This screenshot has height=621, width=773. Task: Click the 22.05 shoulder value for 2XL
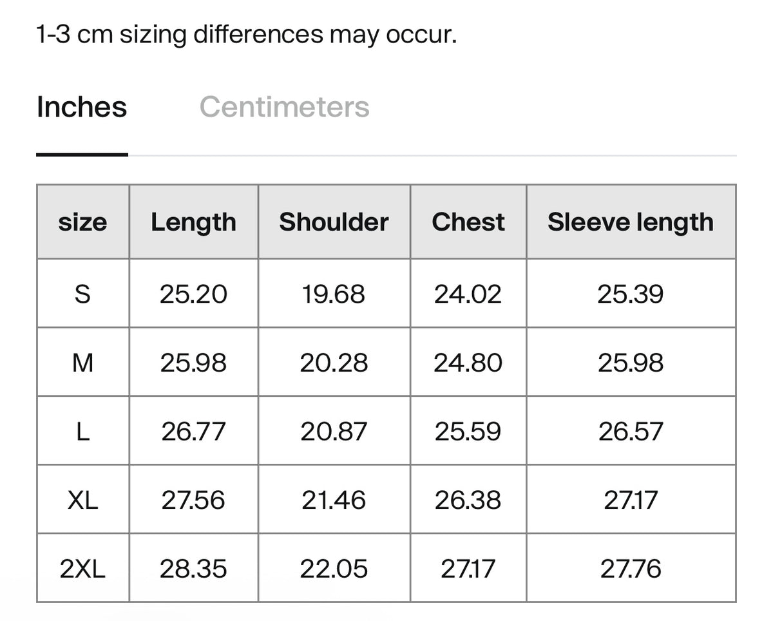(334, 569)
